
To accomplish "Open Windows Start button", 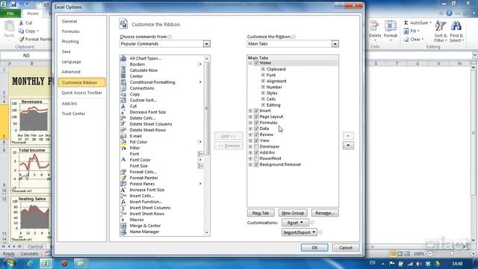I will pos(10,263).
